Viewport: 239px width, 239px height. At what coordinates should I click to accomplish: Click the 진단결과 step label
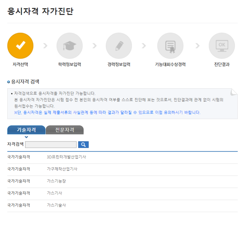click(222, 64)
